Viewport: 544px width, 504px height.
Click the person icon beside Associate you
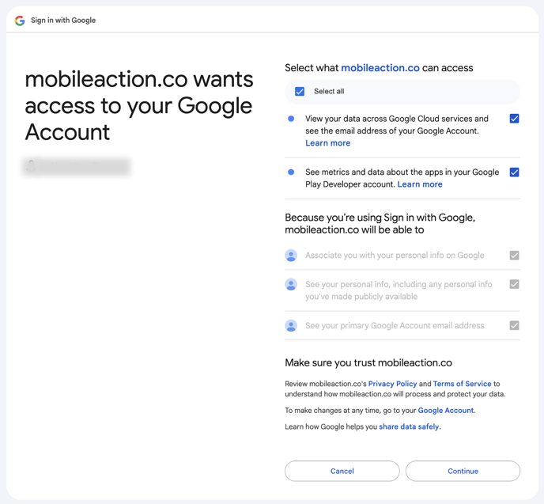pos(291,256)
